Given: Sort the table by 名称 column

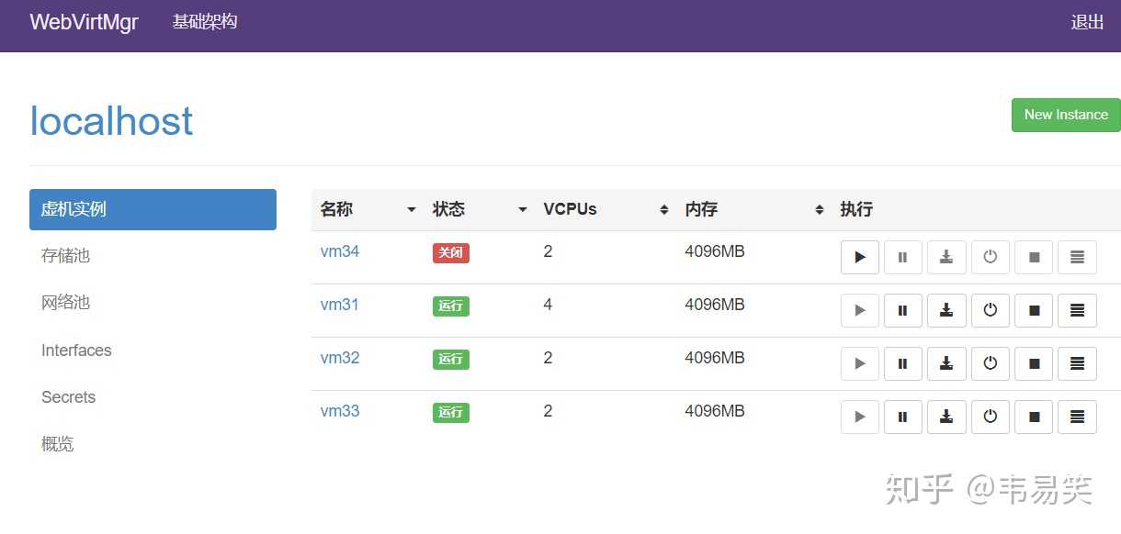Looking at the screenshot, I should point(368,210).
